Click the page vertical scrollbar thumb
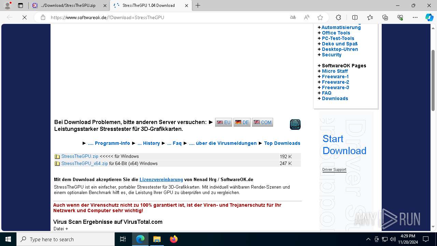 (x=433, y=80)
